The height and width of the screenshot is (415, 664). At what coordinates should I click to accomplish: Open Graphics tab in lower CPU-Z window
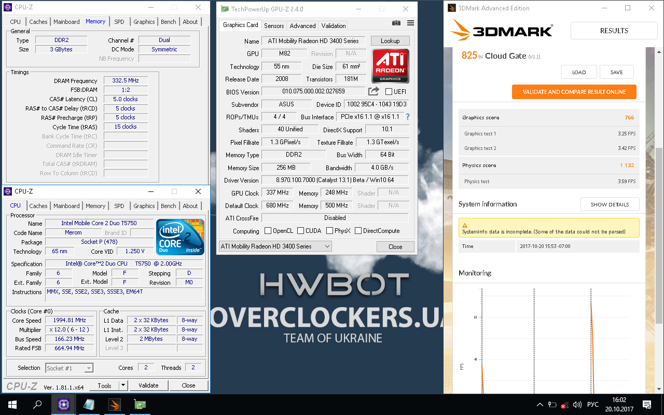pos(144,206)
